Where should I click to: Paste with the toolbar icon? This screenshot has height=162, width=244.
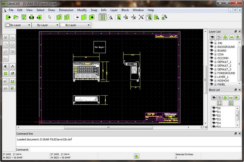92,17
